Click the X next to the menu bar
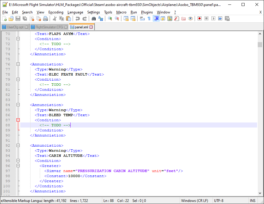The height and width of the screenshot is (204, 264). (260, 12)
